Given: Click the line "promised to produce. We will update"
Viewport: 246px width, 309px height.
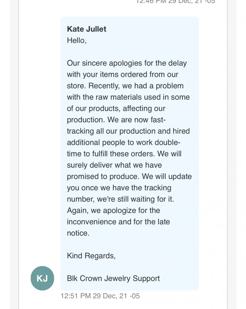Looking at the screenshot, I should click(x=129, y=176).
